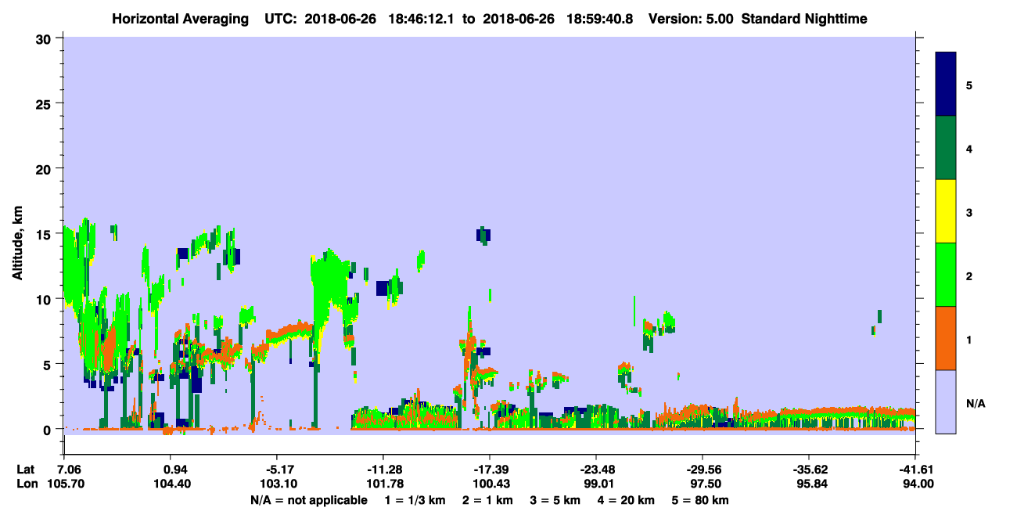This screenshot has height=522, width=1017.
Task: Click the colorbar label '5'
Action: (969, 85)
